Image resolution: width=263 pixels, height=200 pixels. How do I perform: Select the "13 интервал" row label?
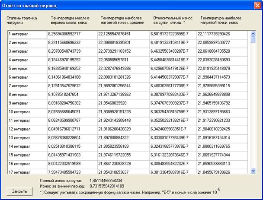(x=26, y=137)
